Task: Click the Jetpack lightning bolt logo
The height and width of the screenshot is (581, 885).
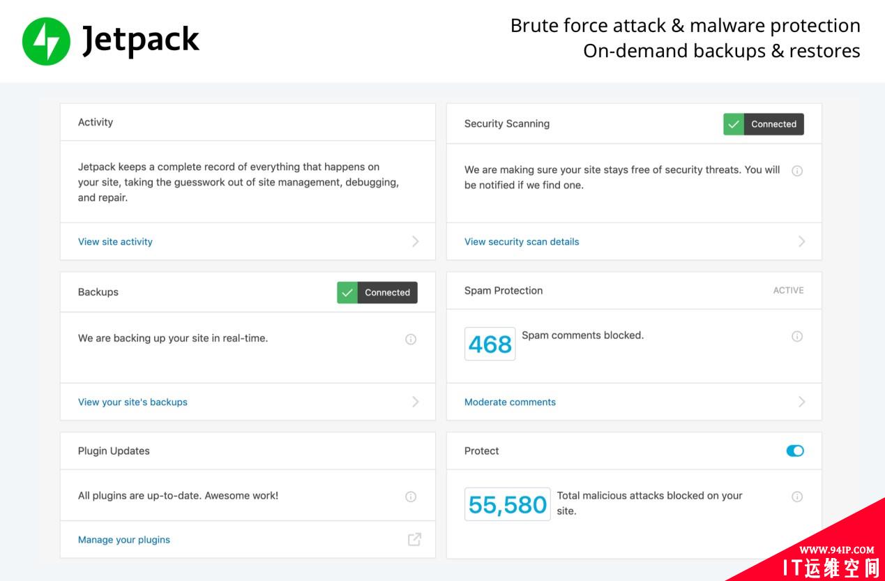Action: pyautogui.click(x=46, y=41)
